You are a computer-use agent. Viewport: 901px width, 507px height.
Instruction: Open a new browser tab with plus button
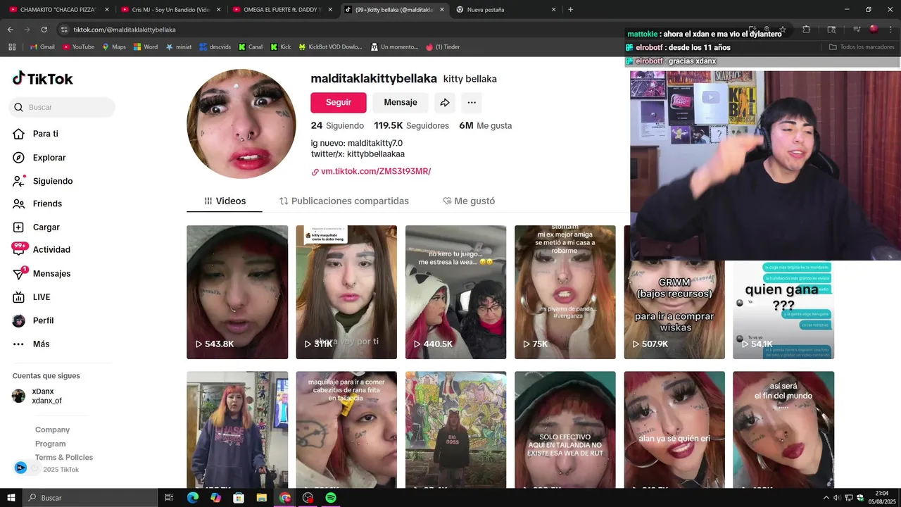tap(570, 10)
